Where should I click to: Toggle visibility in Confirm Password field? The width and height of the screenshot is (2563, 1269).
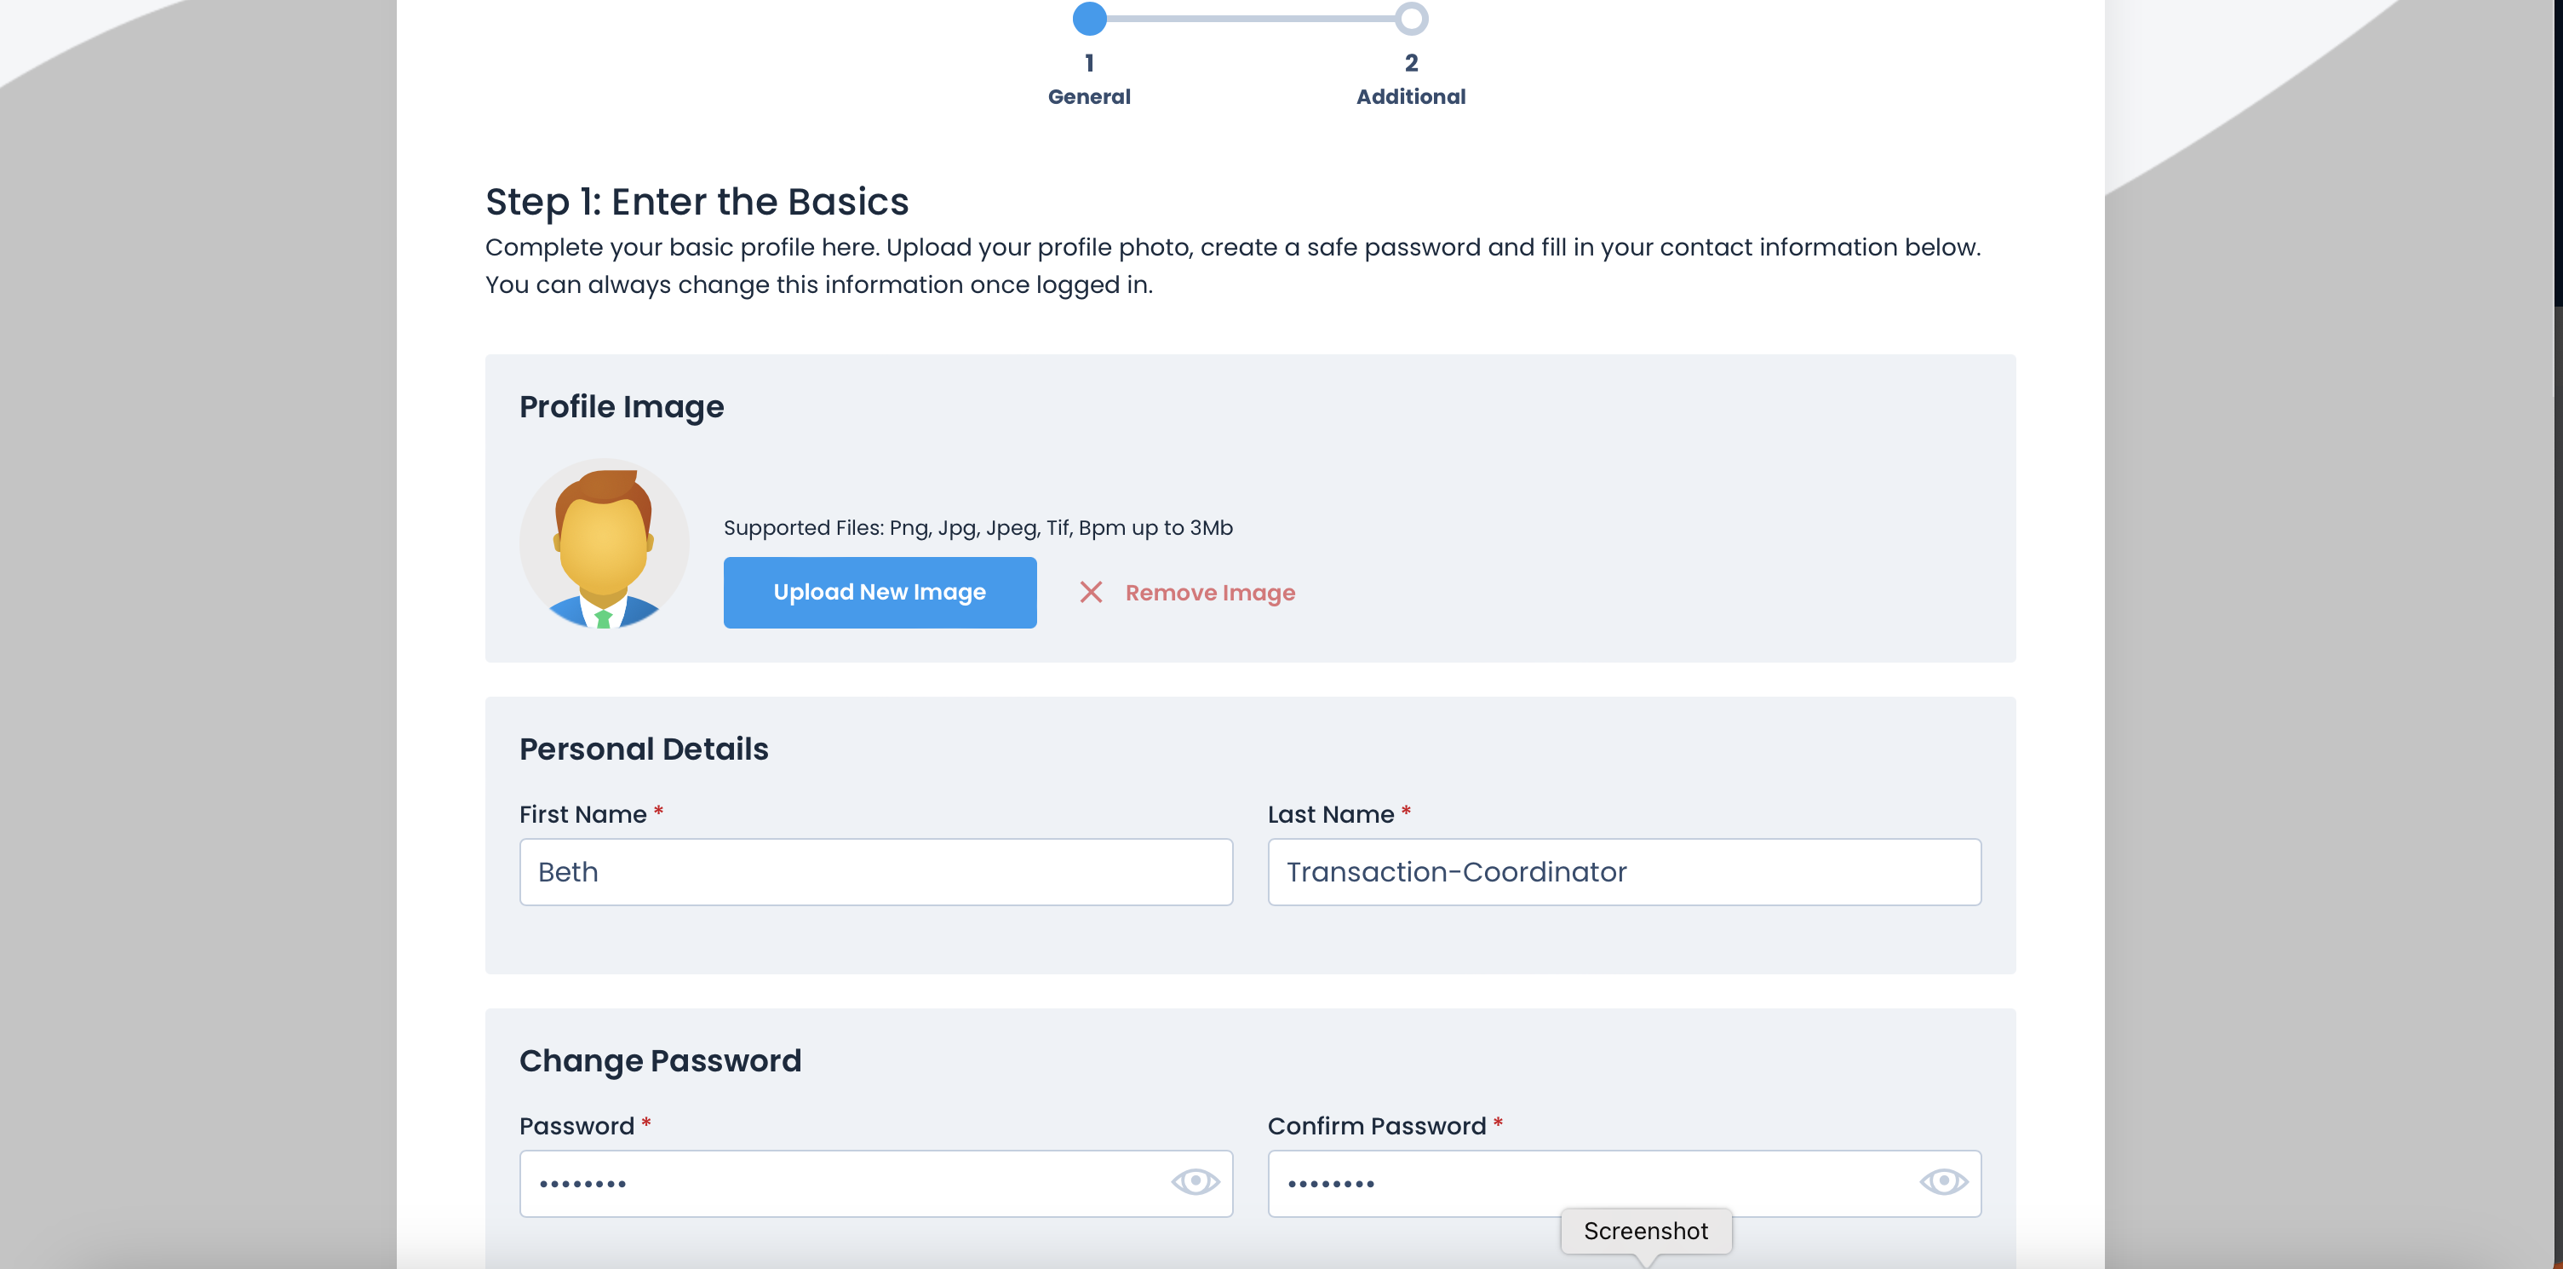pos(1943,1181)
